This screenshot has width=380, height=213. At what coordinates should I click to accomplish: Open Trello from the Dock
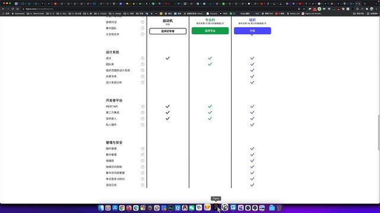(233, 207)
